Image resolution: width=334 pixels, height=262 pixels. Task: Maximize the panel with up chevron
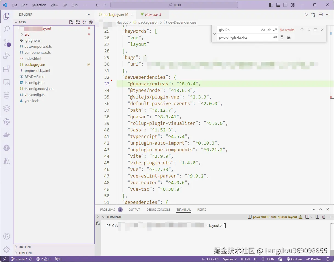tap(320, 210)
